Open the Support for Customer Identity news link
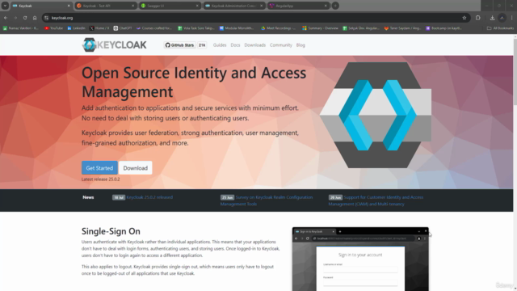 point(376,200)
